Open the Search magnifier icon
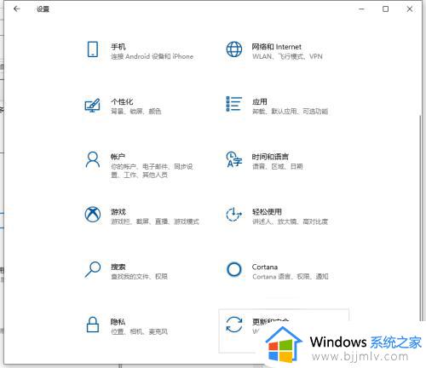The height and width of the screenshot is (368, 426). 93,269
